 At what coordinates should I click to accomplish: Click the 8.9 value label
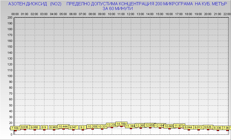coord(44,127)
